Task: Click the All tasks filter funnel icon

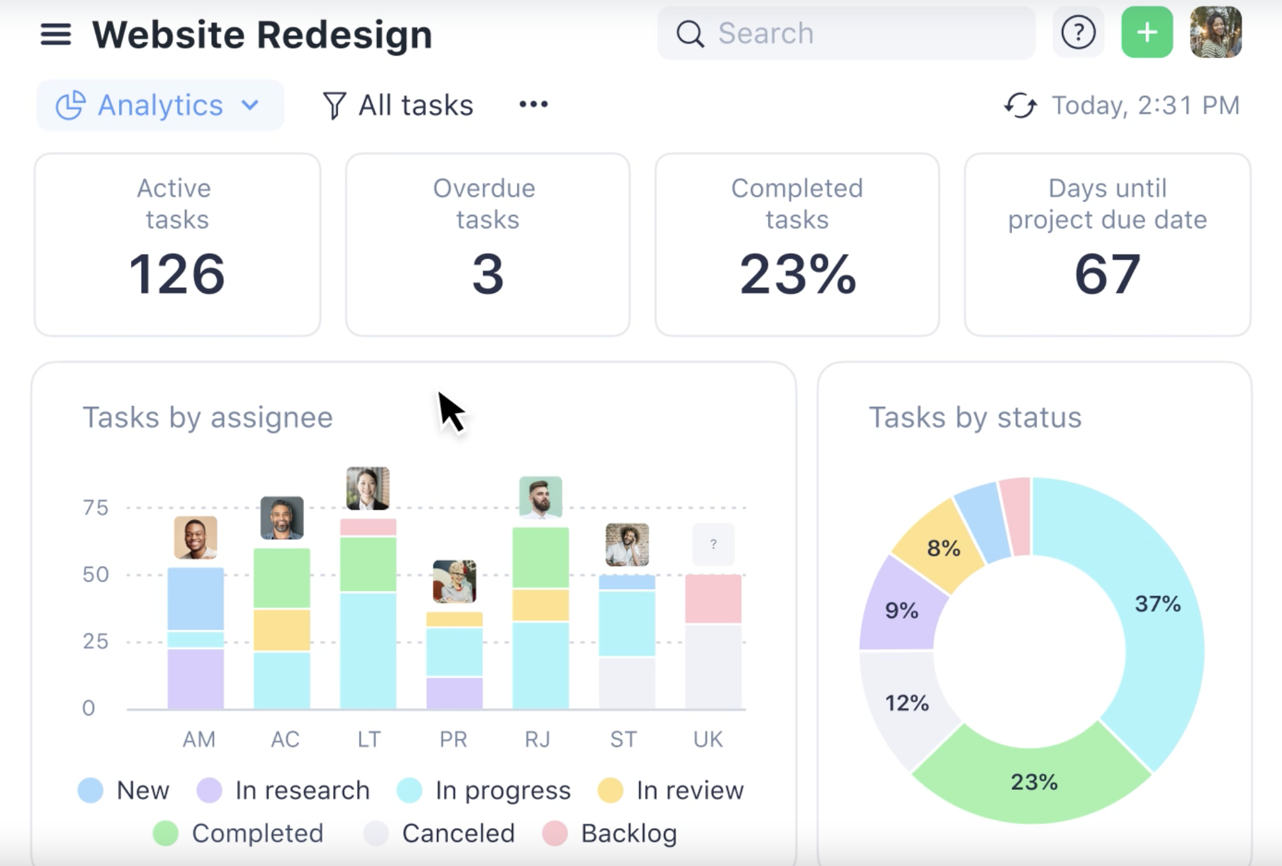Action: coord(333,106)
